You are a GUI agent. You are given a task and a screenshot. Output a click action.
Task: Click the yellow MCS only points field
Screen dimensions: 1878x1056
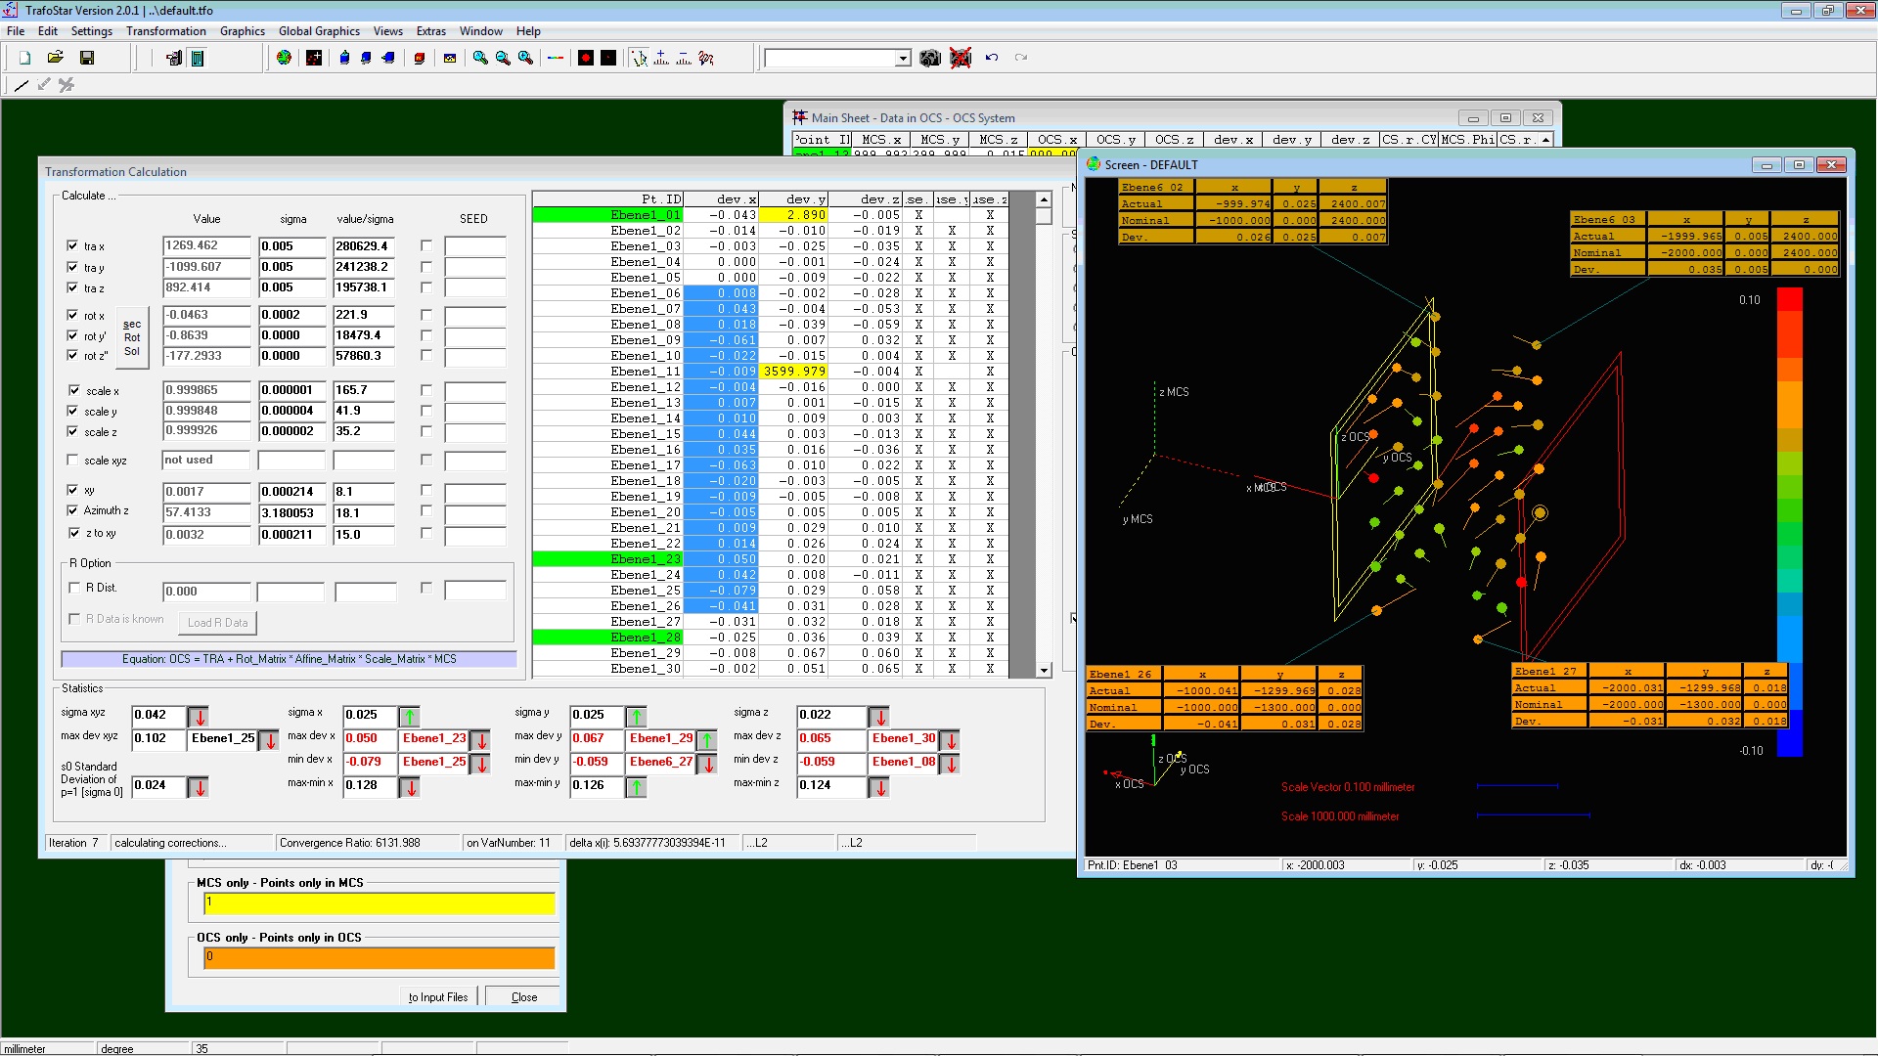(x=380, y=903)
